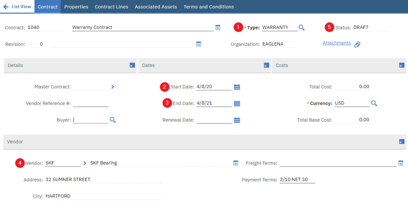Click the Buyer input field
This screenshot has height=209, width=408.
click(90, 120)
